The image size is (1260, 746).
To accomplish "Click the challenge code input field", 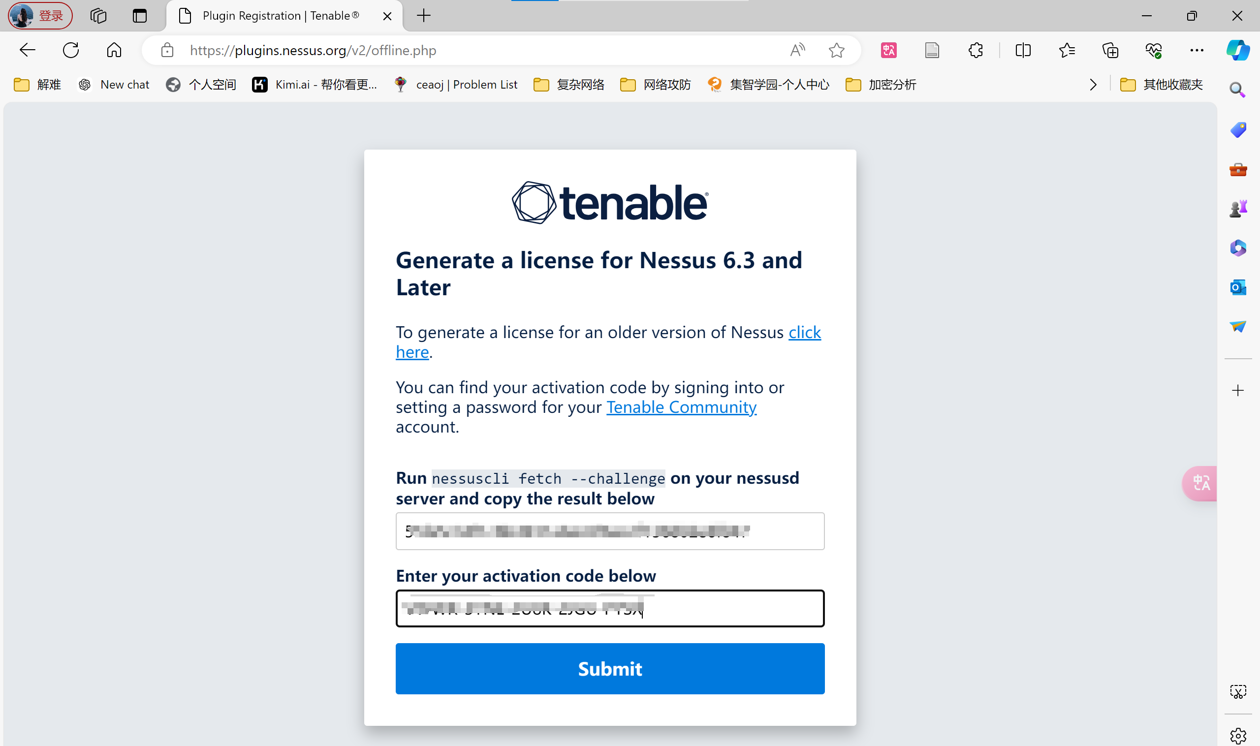I will tap(610, 531).
